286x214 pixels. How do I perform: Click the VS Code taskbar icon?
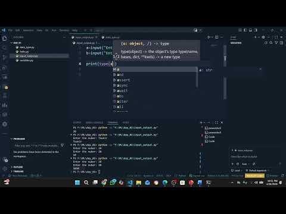[130, 182]
